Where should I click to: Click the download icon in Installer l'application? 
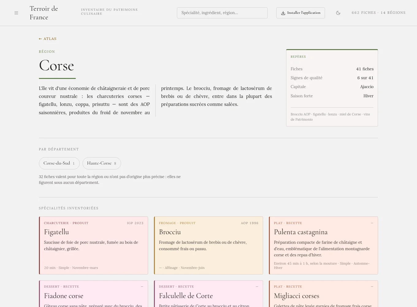point(283,13)
